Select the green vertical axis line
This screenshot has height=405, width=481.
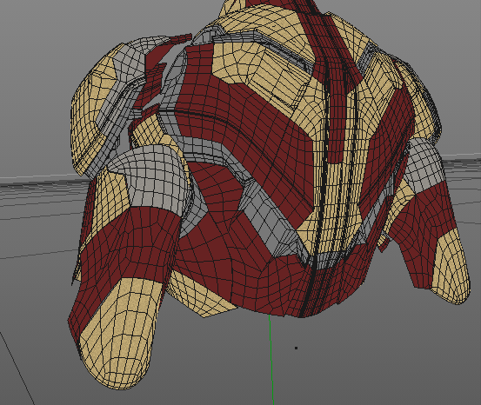click(271, 360)
